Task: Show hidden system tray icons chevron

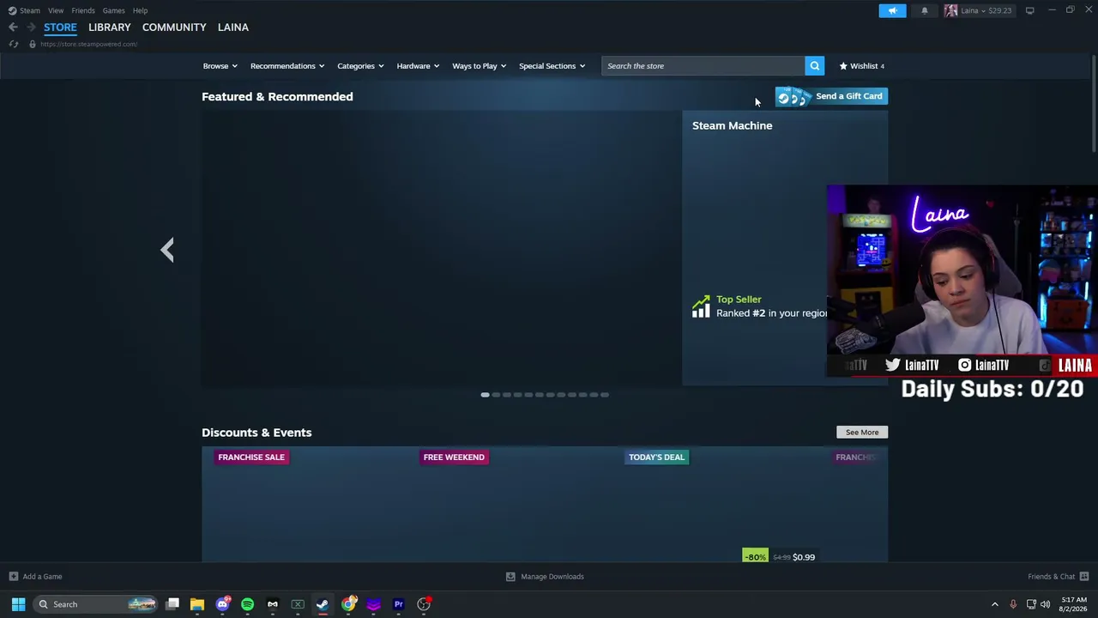Action: pos(995,604)
